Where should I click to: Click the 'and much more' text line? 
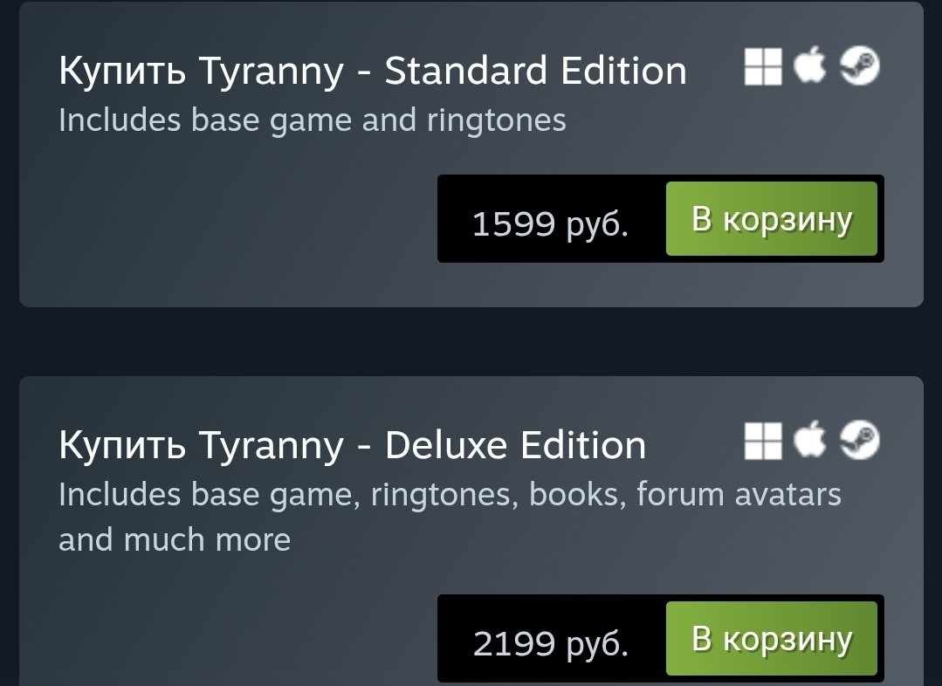[x=175, y=539]
